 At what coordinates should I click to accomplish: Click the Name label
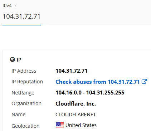19,115
